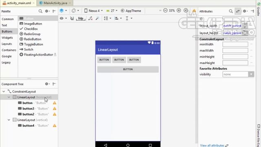Viewport: 261px width, 147px height.
Task: Select the Common palette category
Action: (8, 19)
